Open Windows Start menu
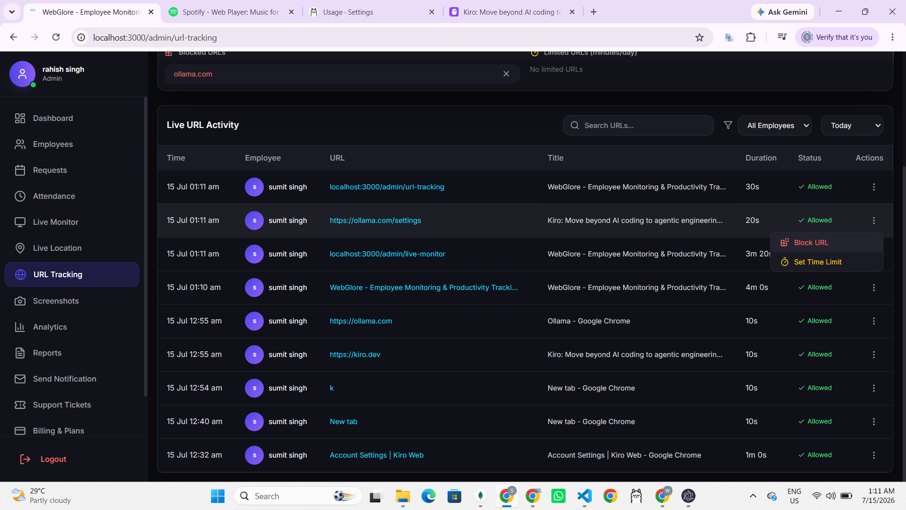Screen dimensions: 906x510 [x=218, y=496]
